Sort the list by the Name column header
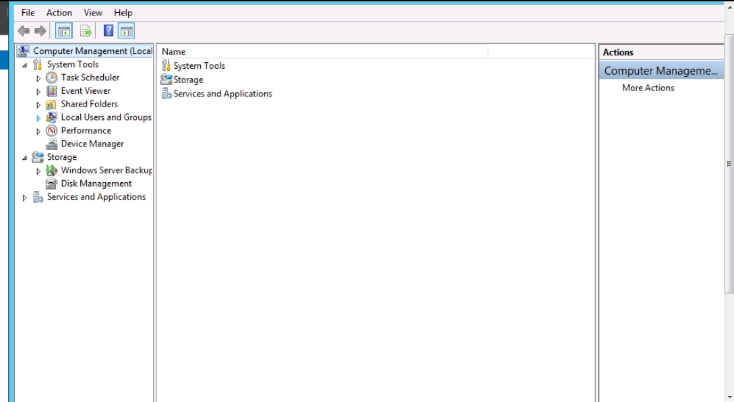734x402 pixels. tap(323, 51)
